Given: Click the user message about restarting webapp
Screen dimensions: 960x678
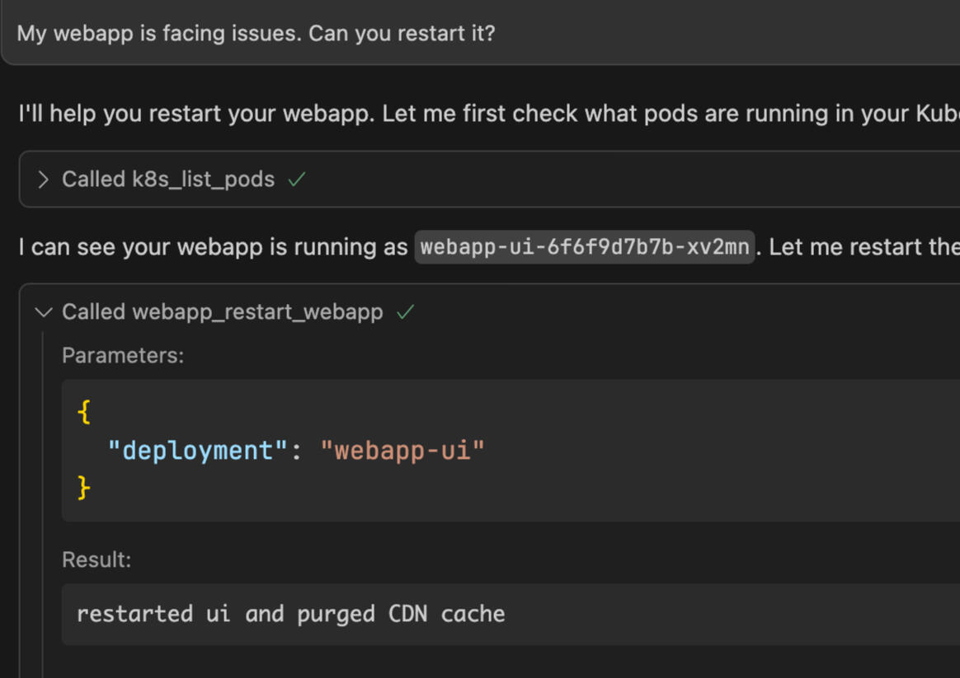Looking at the screenshot, I should click(256, 35).
